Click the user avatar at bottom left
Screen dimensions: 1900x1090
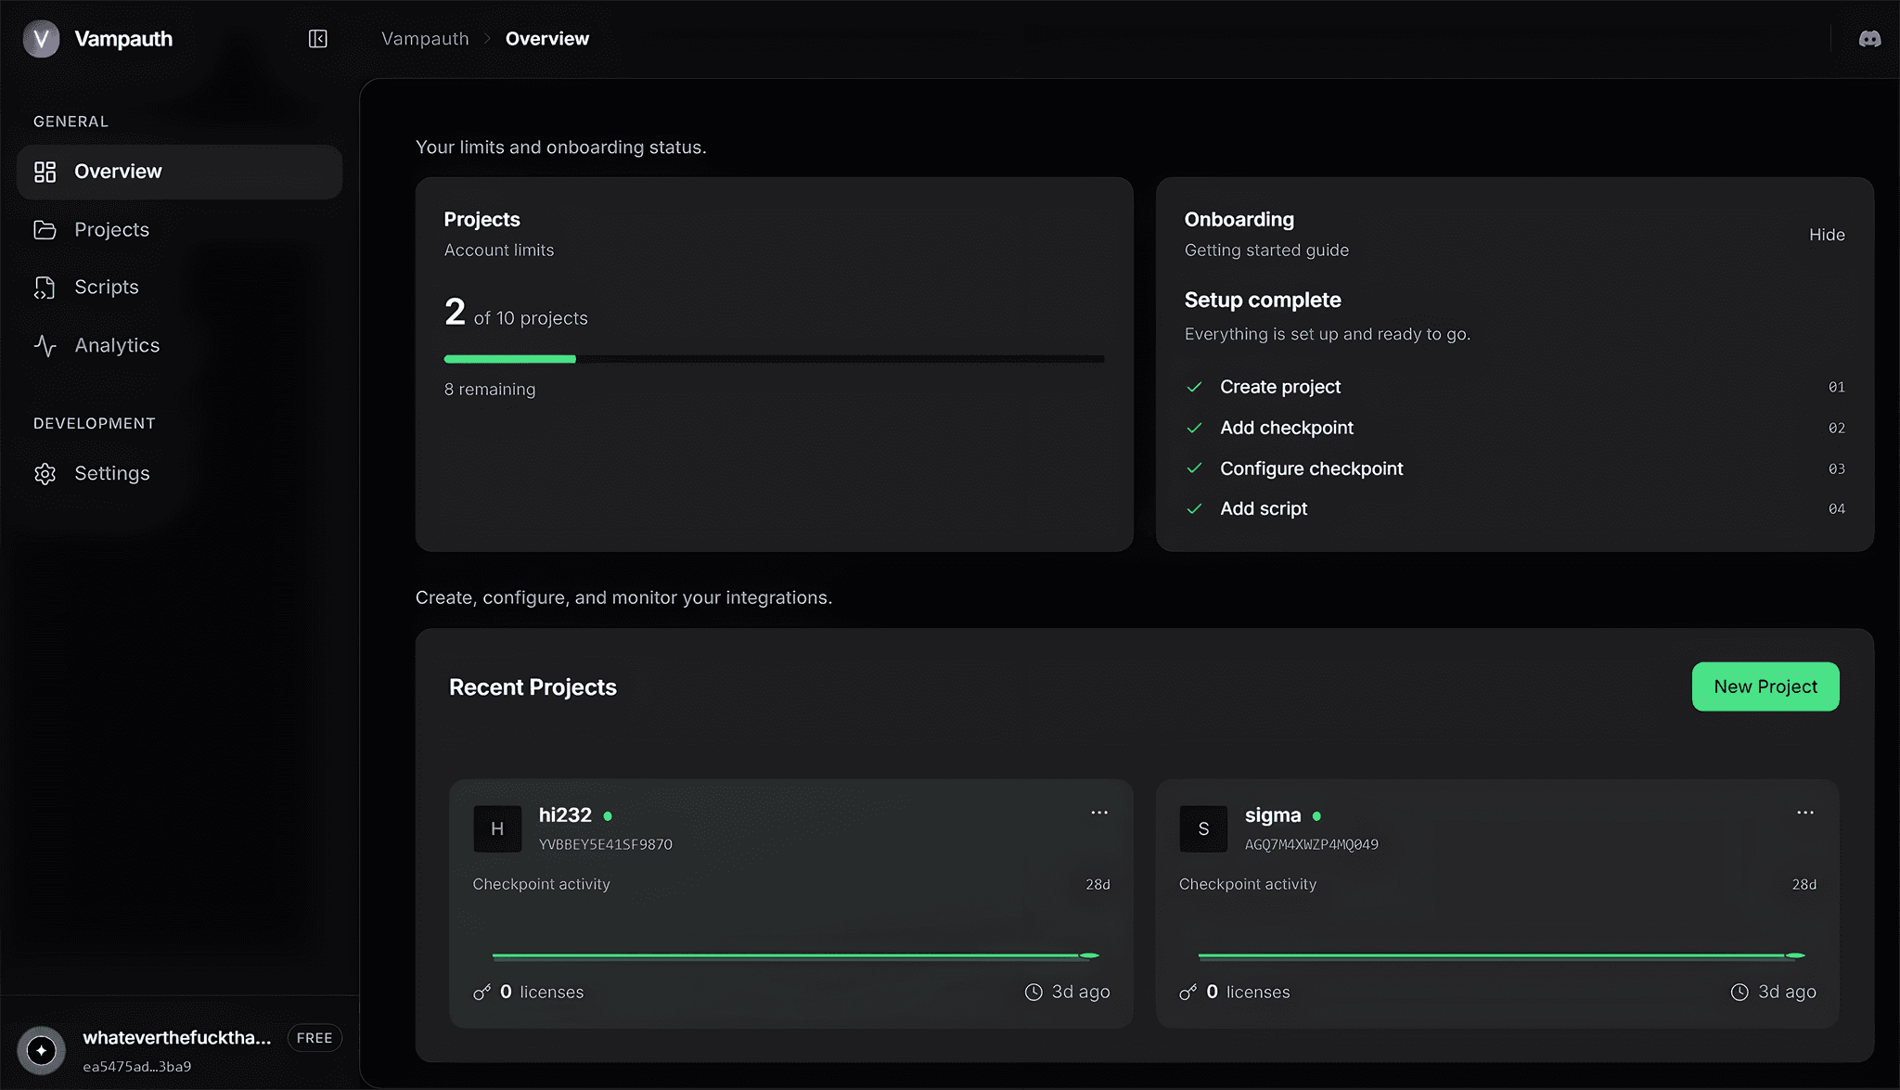pos(41,1050)
